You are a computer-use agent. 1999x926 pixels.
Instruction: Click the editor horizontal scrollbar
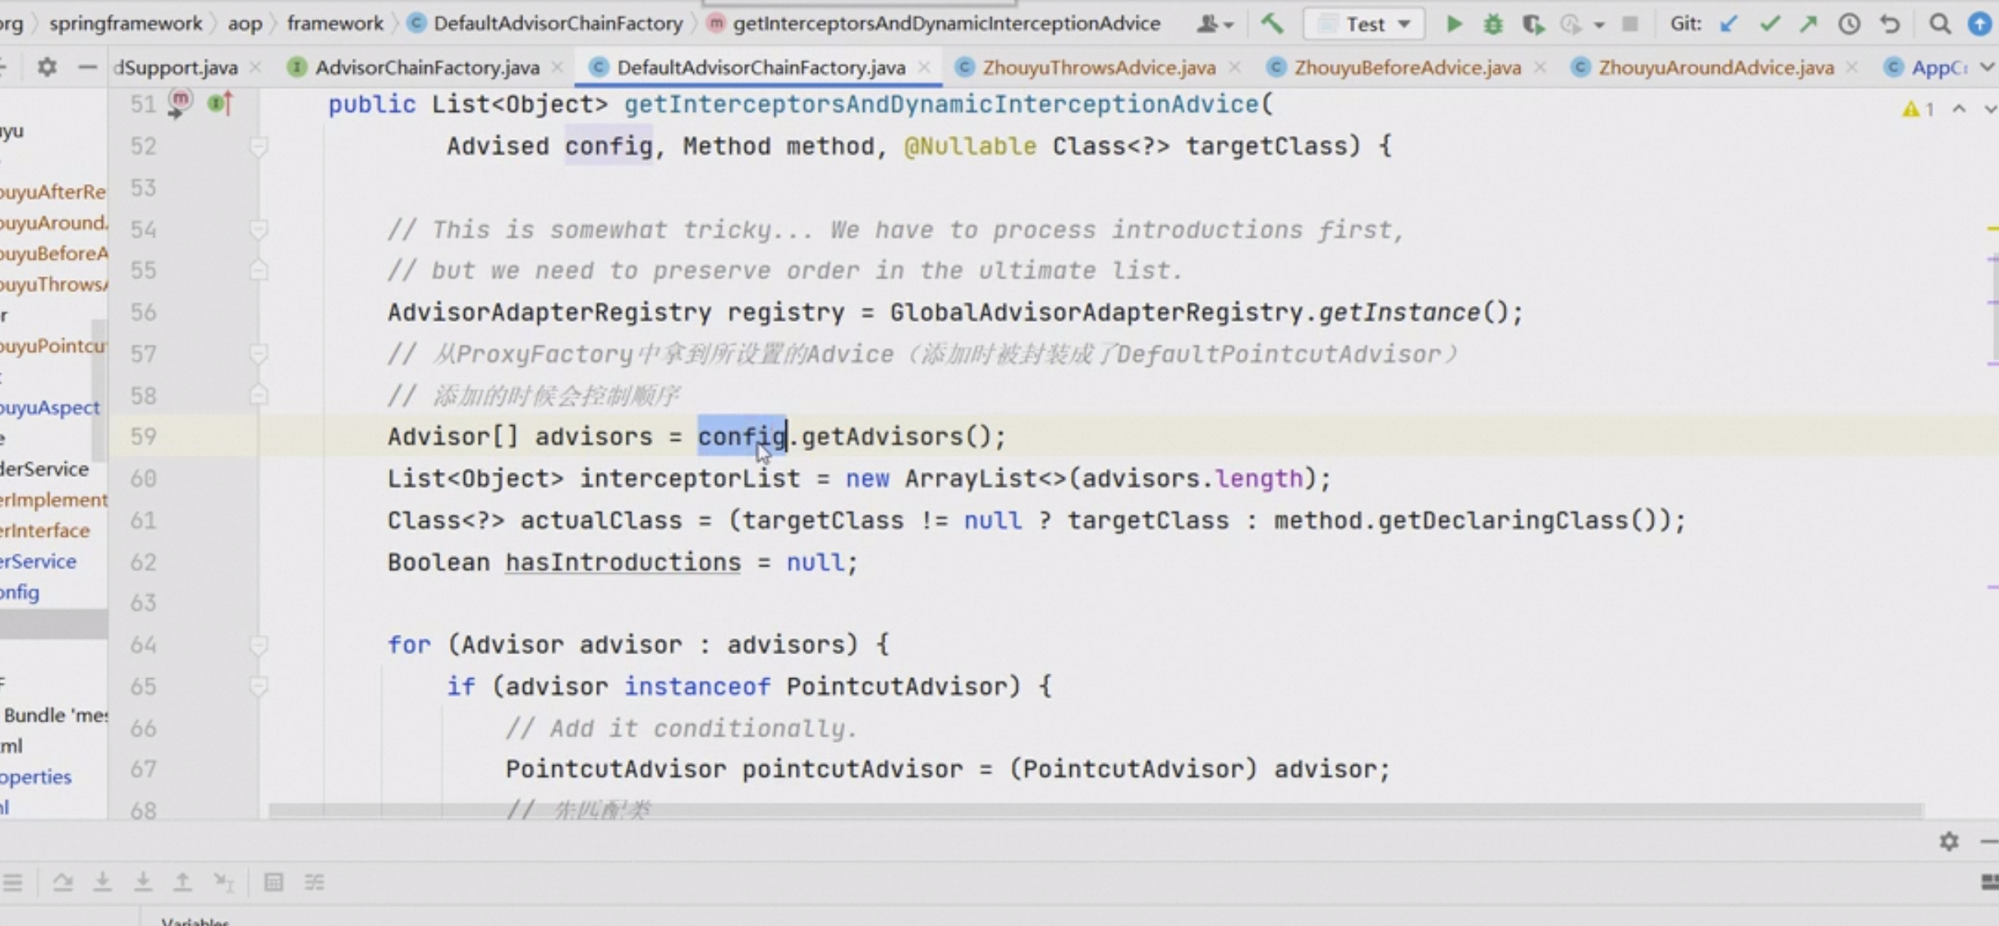pyautogui.click(x=1096, y=810)
